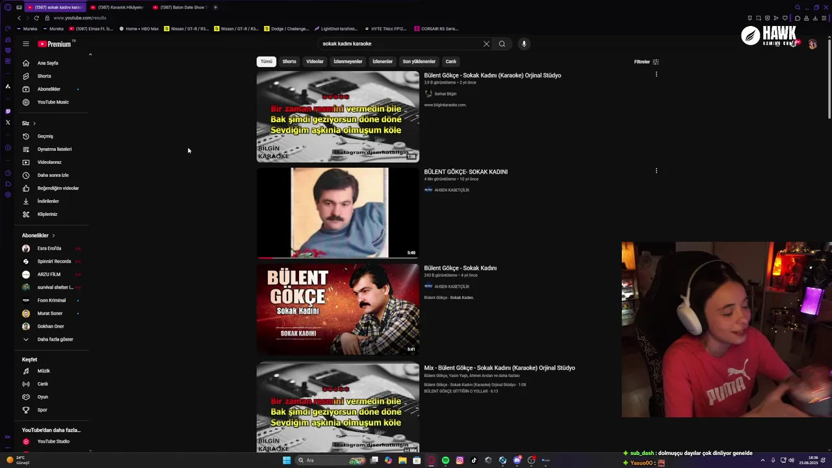Viewport: 832px width, 468px height.
Task: Open a new browser tab
Action: click(x=215, y=7)
